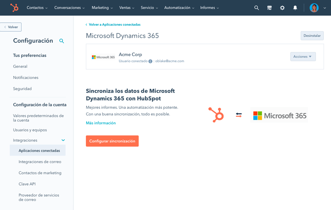Open the search magnifier in top navigation

(x=256, y=8)
